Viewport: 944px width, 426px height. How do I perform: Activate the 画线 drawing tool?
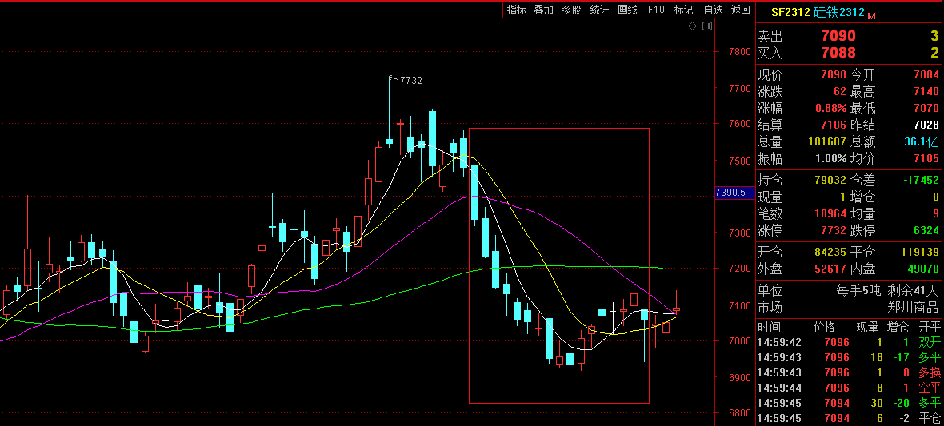(628, 10)
